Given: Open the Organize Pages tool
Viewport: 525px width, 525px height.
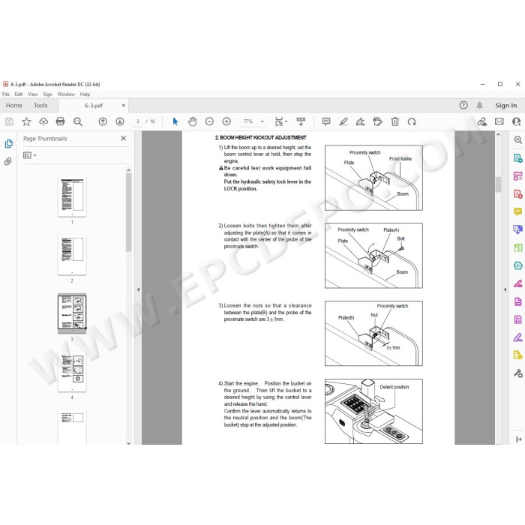Looking at the screenshot, I should tap(518, 247).
